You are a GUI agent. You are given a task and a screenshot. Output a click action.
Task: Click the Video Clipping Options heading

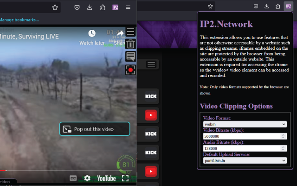236,106
